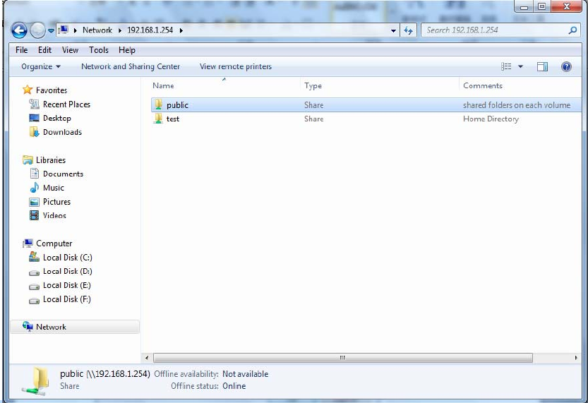Select the public share folder icon
Image resolution: width=588 pixels, height=403 pixels.
(159, 104)
